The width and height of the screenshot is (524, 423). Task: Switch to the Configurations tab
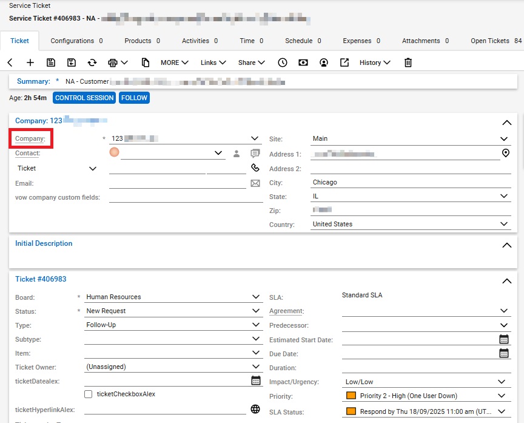coord(76,41)
